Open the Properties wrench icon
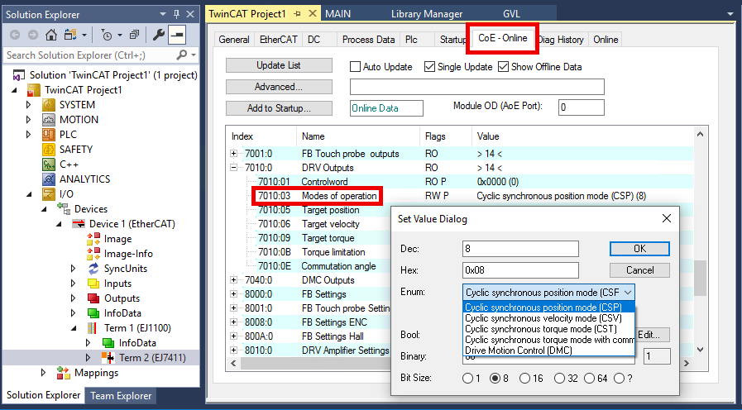 click(159, 35)
